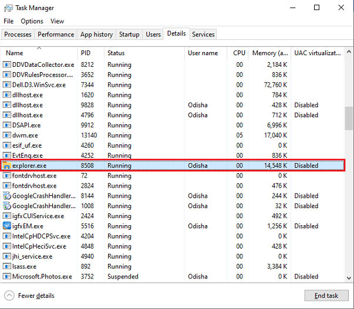Click the DSAPI.exe process icon
This screenshot has height=309, width=354.
6,125
